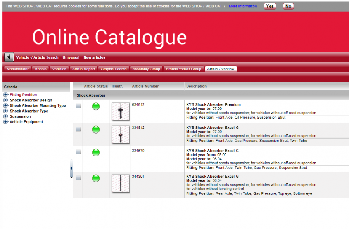Click green status icon for article 334812
Viewport: 349px width, 229px height.
click(96, 130)
